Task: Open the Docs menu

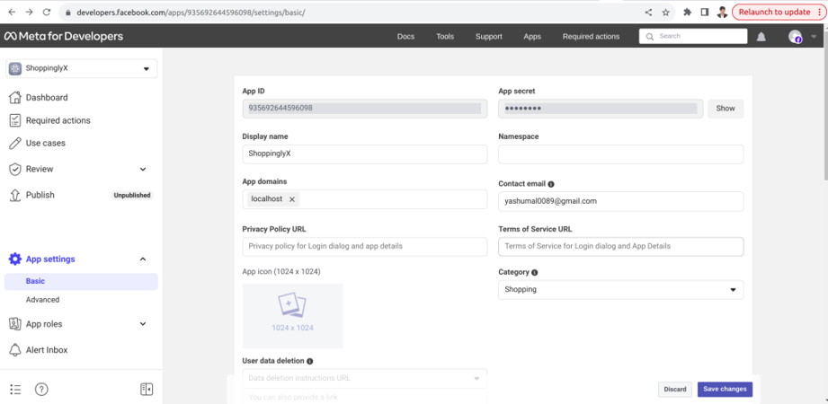Action: click(x=405, y=37)
